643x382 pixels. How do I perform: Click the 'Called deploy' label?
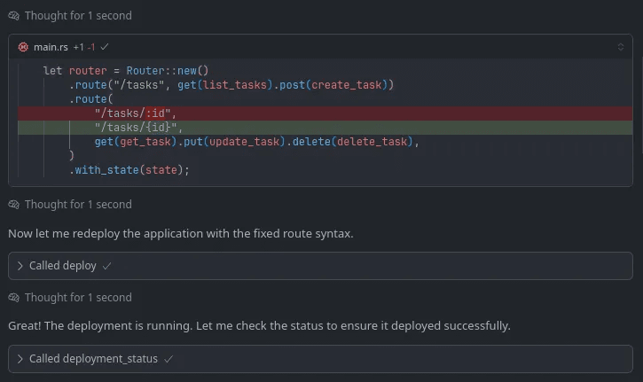click(63, 266)
